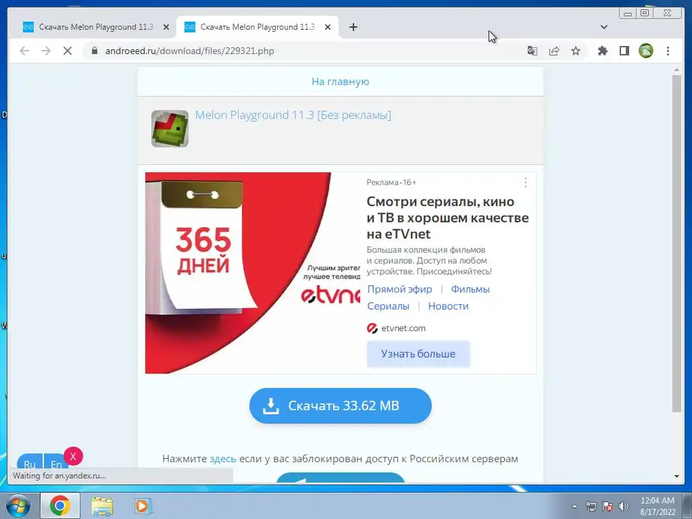
Task: Click the browser back arrow
Action: pyautogui.click(x=24, y=51)
